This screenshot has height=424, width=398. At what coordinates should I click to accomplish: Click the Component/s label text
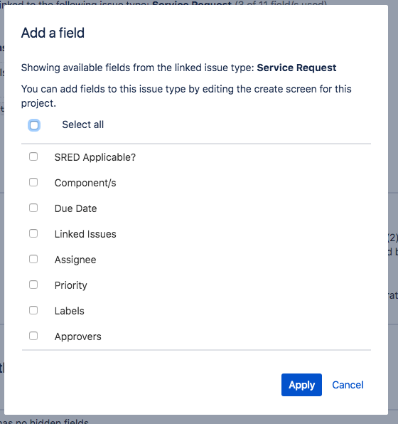(x=85, y=183)
